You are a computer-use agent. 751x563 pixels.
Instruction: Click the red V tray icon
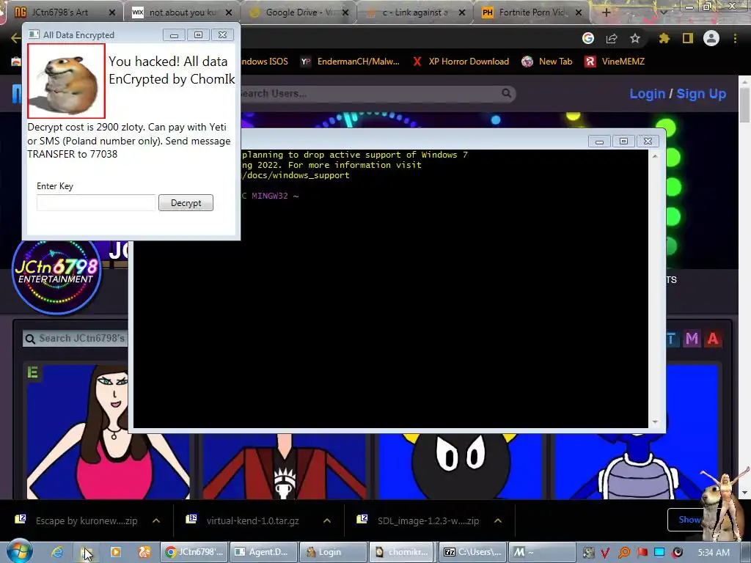point(605,553)
